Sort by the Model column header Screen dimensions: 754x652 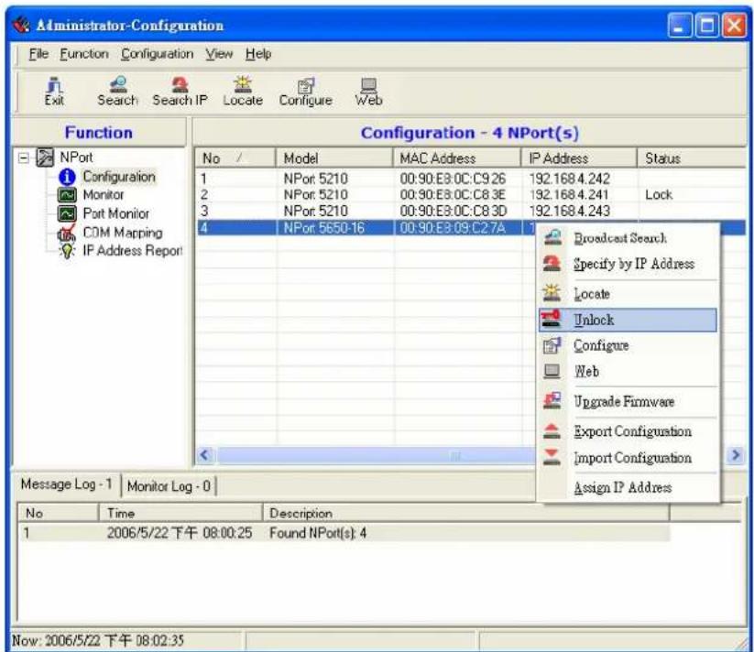point(334,158)
